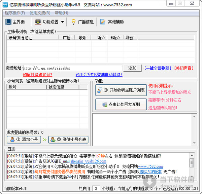
Task: Click the 成功登陆的账号数: 0 text
Action: click(25, 132)
